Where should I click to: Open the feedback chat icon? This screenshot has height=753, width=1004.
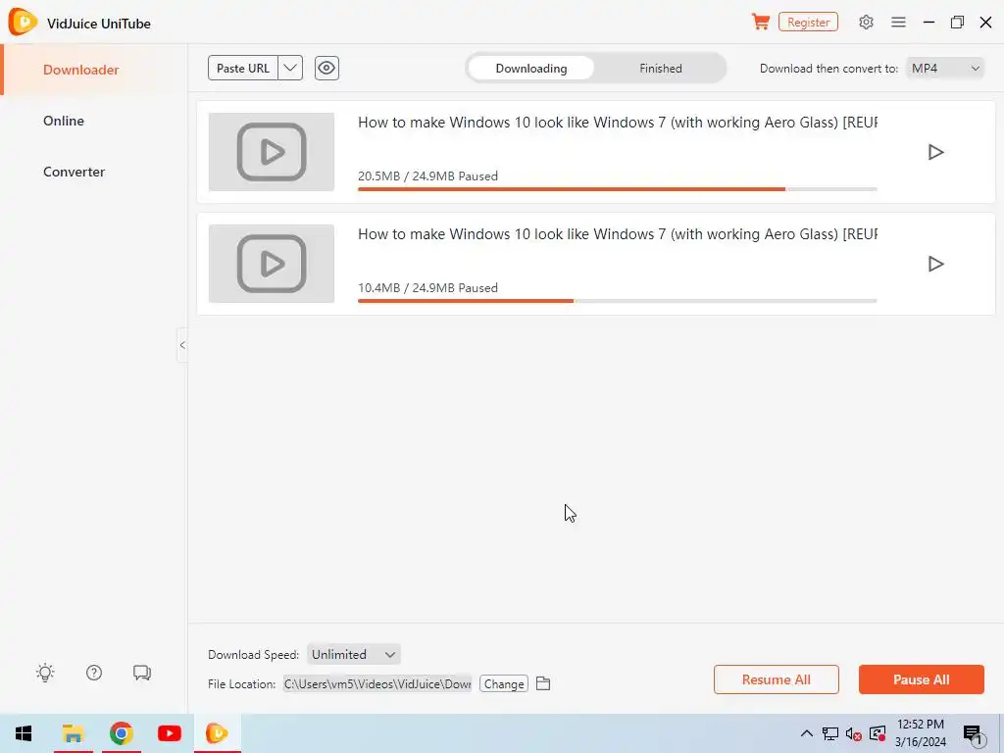tap(142, 673)
